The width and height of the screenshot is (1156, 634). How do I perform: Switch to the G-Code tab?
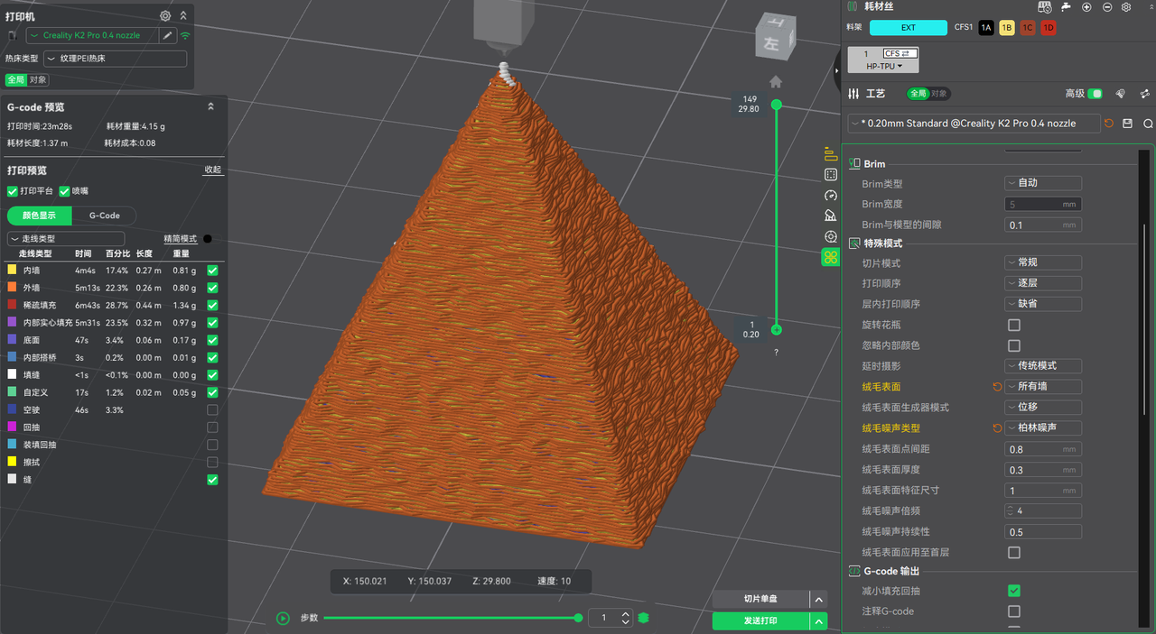[x=104, y=216]
